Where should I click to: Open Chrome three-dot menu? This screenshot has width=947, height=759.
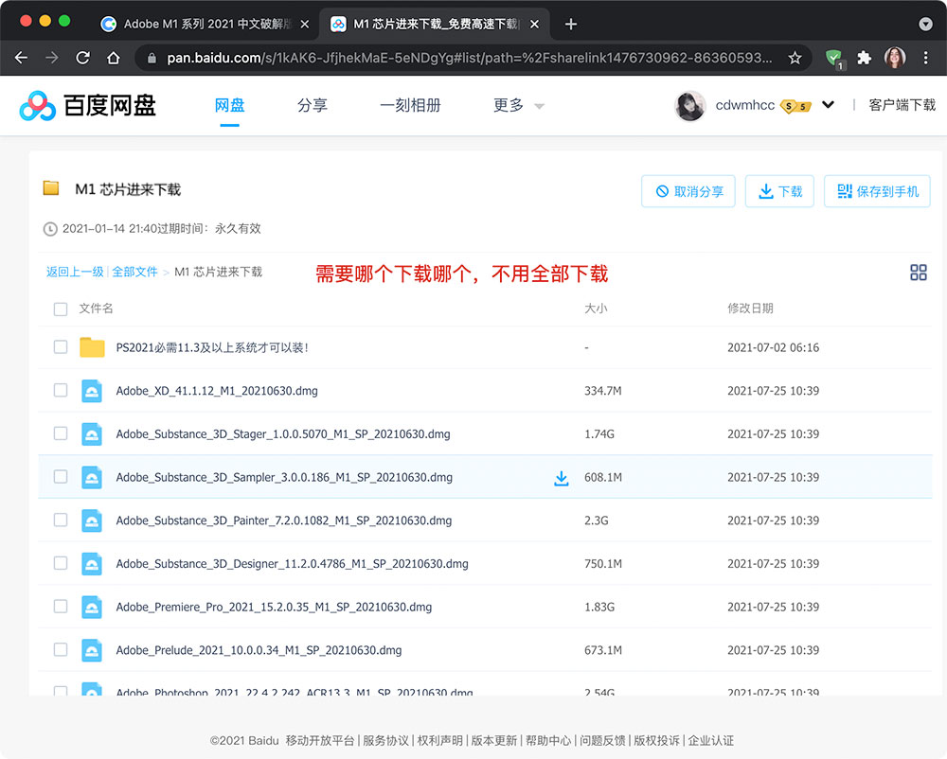[x=925, y=58]
